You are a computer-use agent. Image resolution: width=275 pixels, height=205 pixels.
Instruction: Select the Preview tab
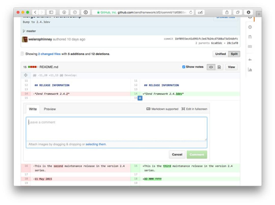point(50,109)
